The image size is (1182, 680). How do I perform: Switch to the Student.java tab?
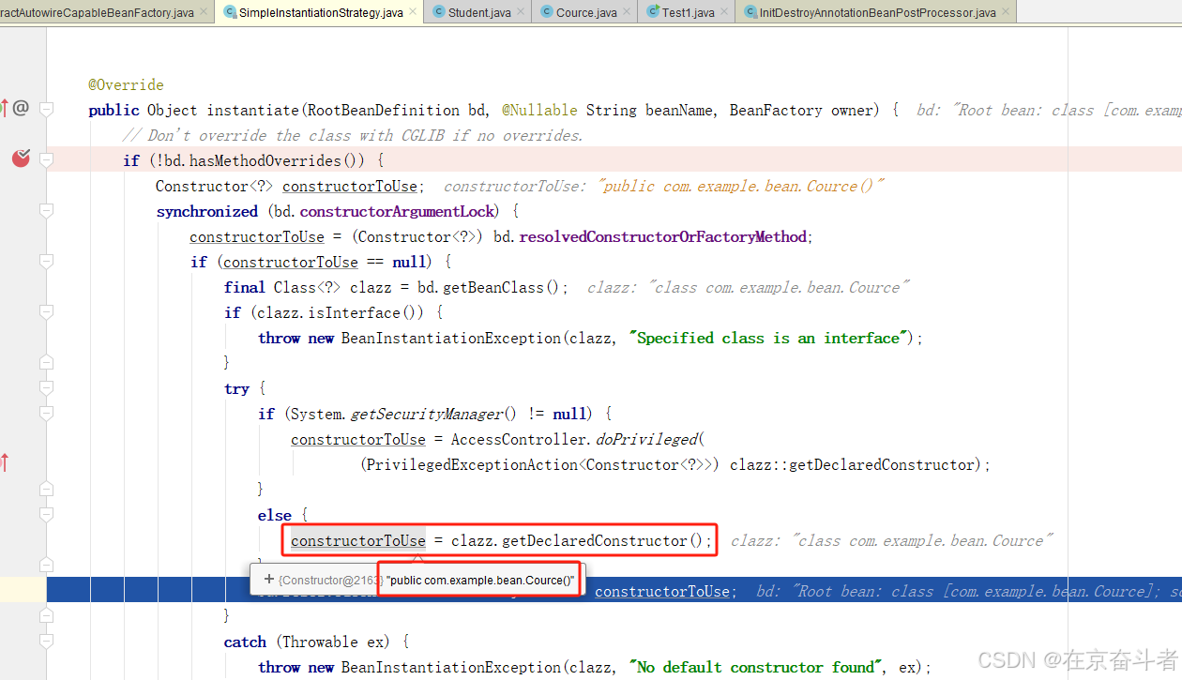pos(479,12)
